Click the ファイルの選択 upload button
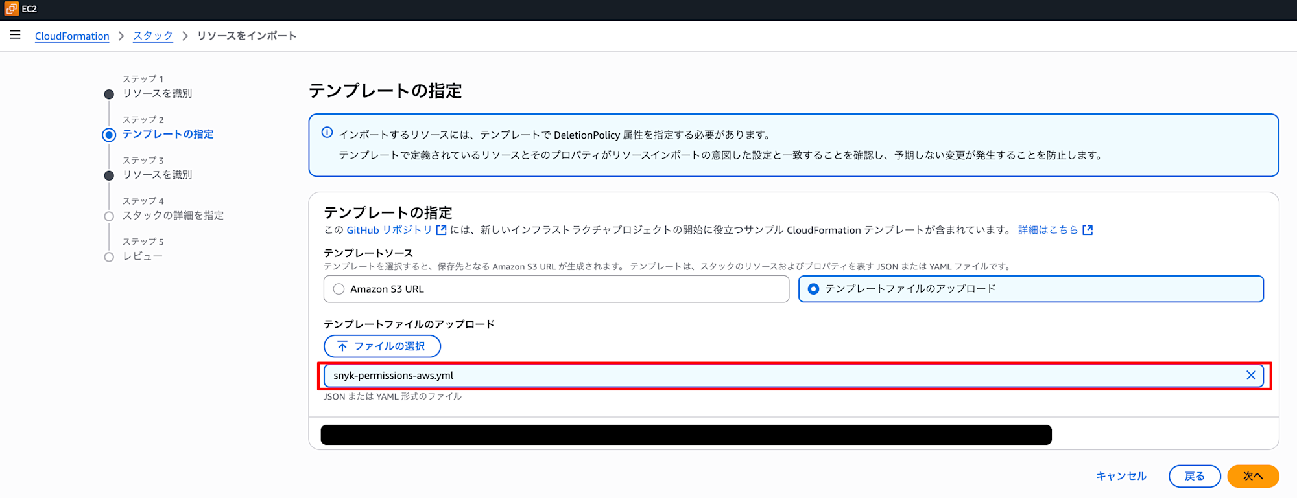This screenshot has height=498, width=1297. tap(382, 346)
